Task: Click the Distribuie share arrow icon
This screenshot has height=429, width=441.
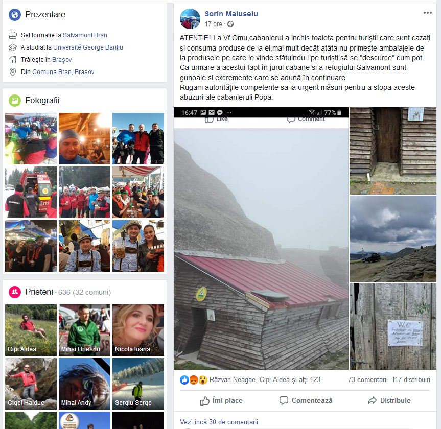Action: 373,400
